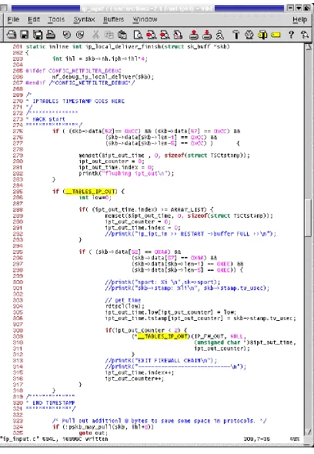Open the Syntax menu
314x454 pixels.
(84, 19)
